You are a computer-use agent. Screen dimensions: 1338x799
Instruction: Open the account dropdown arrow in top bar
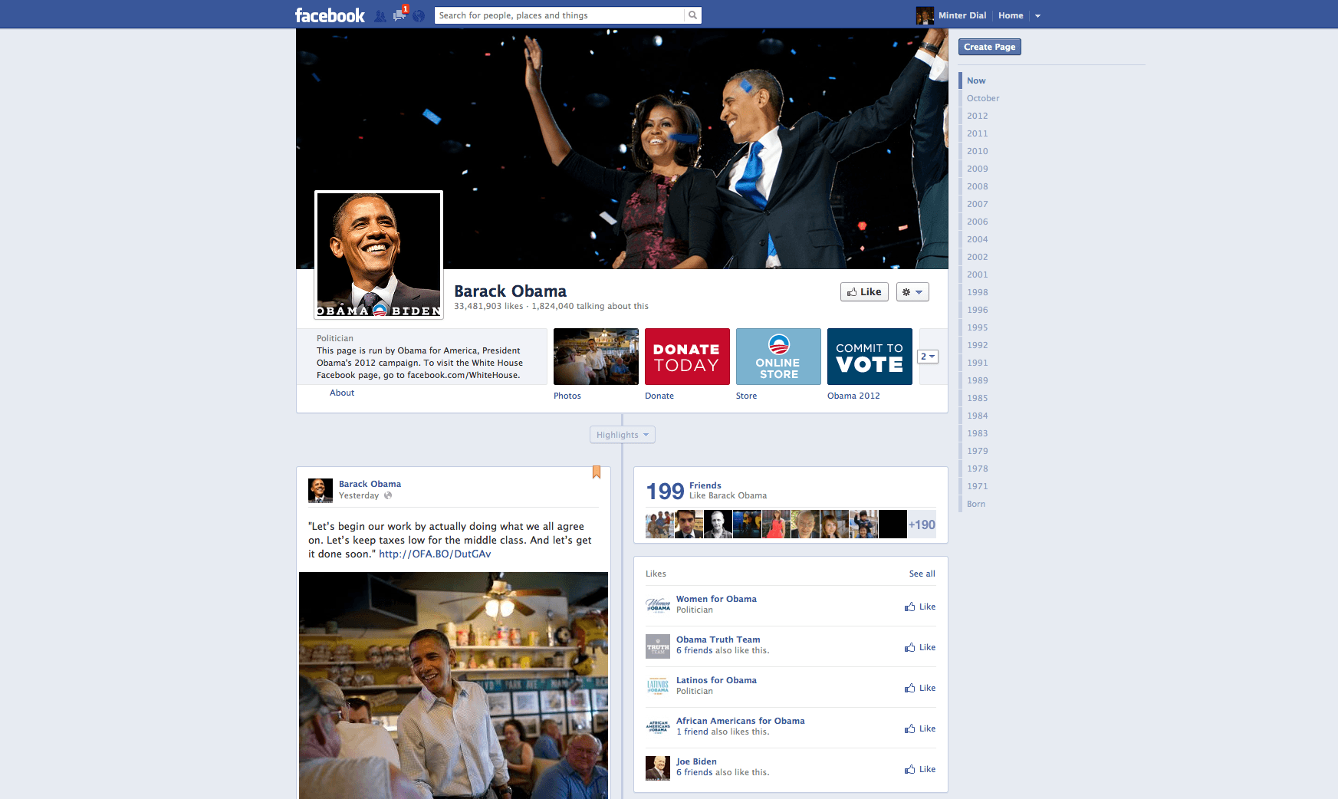[x=1037, y=15]
